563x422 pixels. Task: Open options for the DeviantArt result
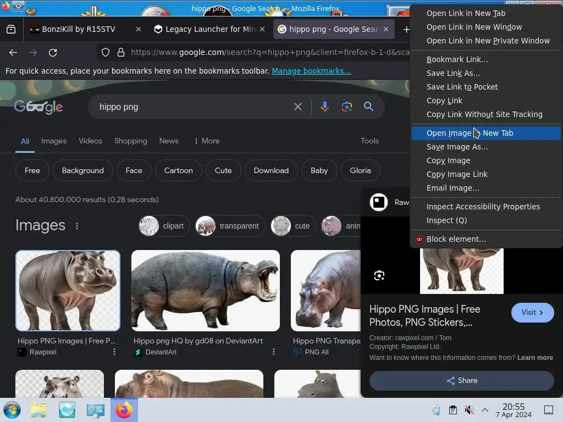coord(274,352)
